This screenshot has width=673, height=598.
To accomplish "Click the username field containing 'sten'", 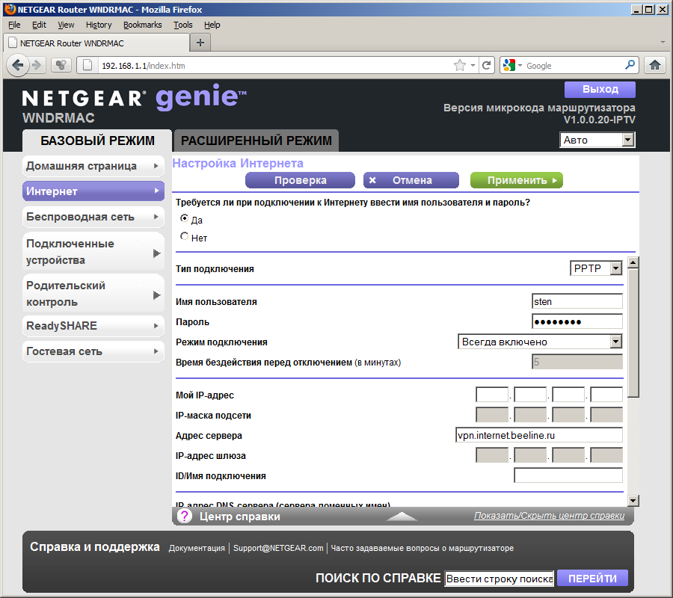I will pos(577,301).
